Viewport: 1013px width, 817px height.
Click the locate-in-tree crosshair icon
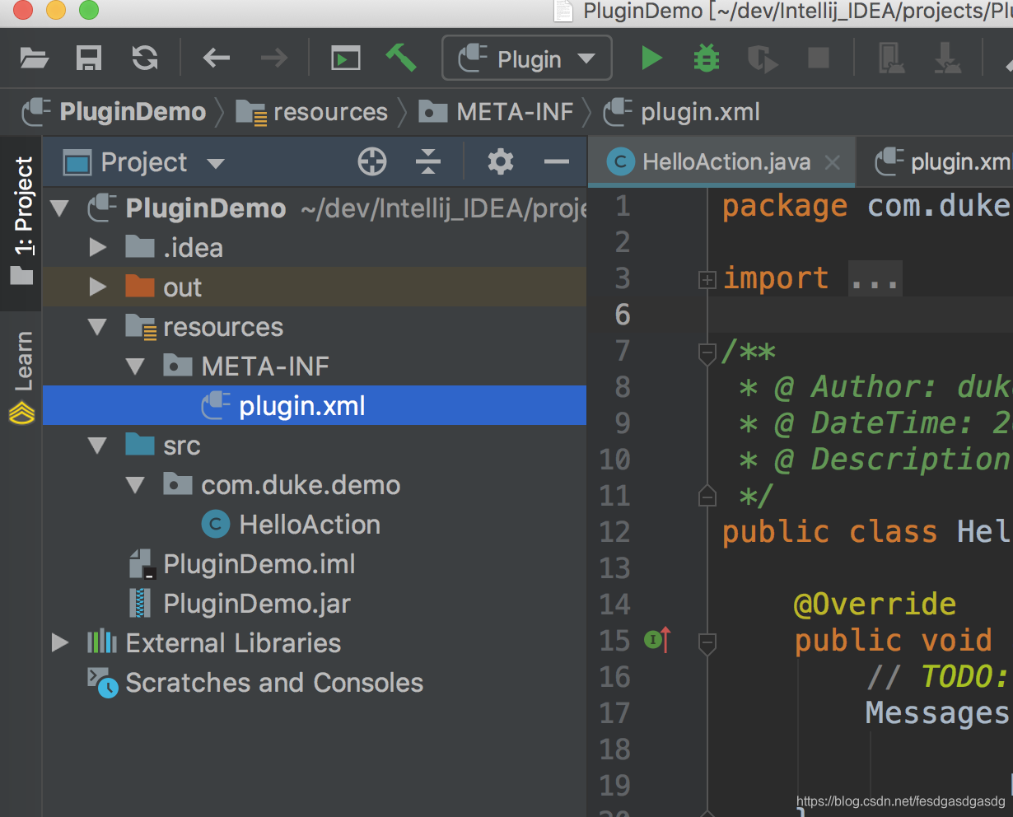pyautogui.click(x=372, y=162)
